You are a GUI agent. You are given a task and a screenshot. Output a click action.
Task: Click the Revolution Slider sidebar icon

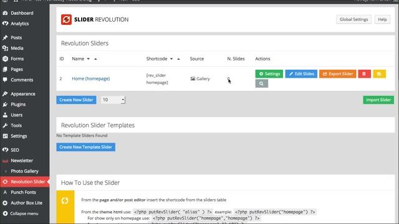pyautogui.click(x=5, y=182)
